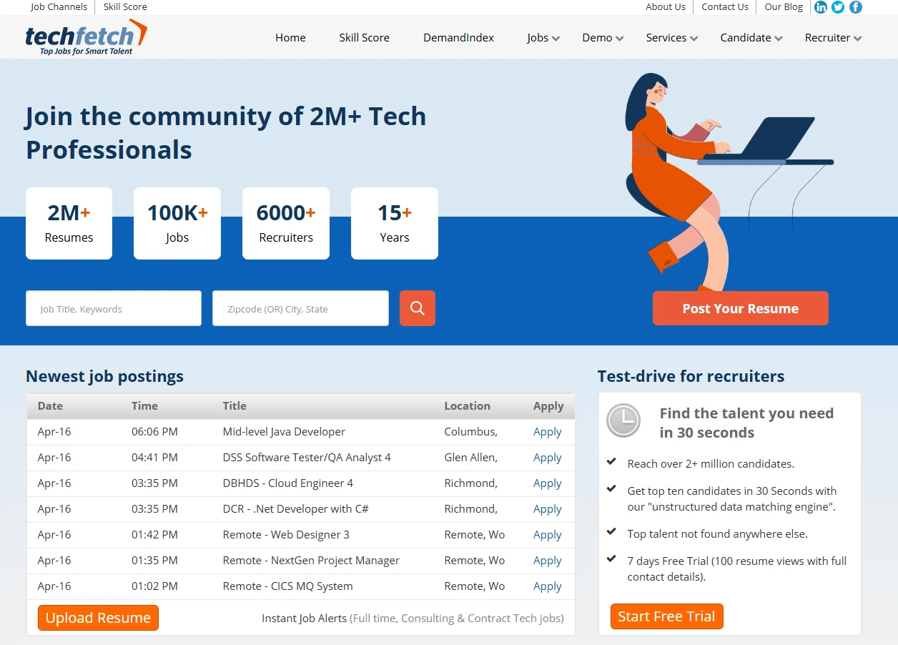This screenshot has width=898, height=645.
Task: Click the Upload Resume button
Action: pyautogui.click(x=98, y=618)
